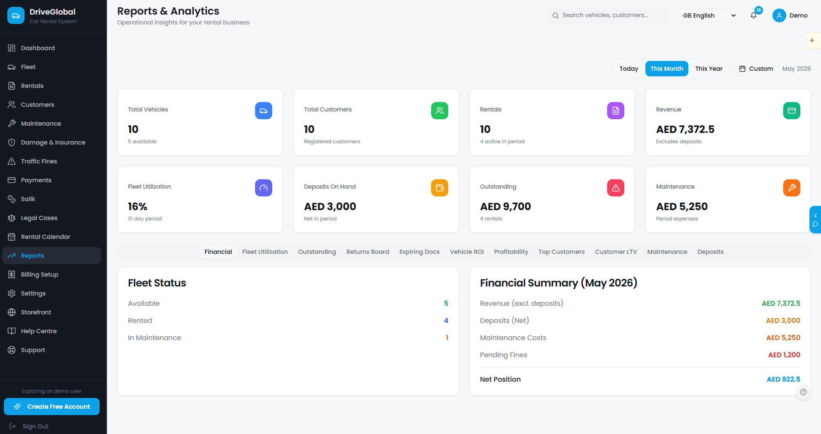This screenshot has width=821, height=434.
Task: Open the Dashboard grid icon in sidebar
Action: (x=12, y=48)
